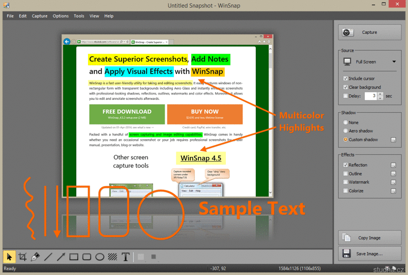Select the Crop tool
The height and width of the screenshot is (275, 408).
22,257
